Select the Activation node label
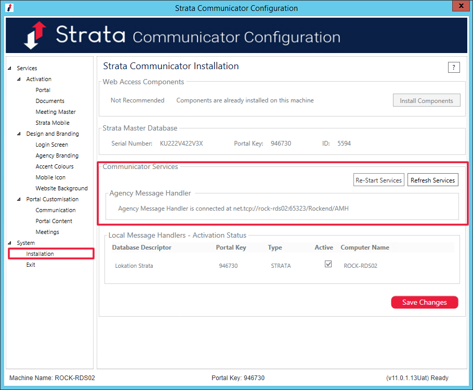This screenshot has width=473, height=390. tap(38, 79)
